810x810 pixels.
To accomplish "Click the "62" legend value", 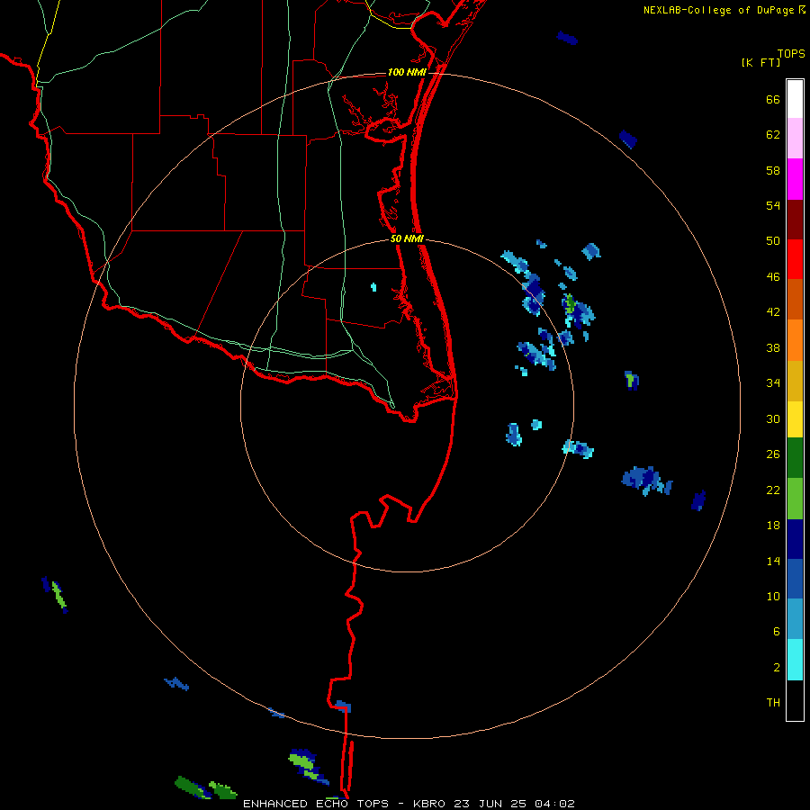I will [x=773, y=135].
